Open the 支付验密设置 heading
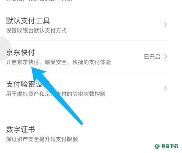 28,84
